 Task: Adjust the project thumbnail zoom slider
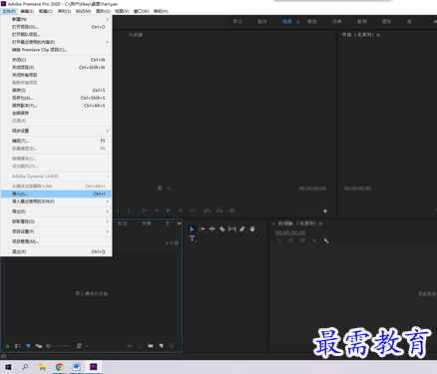pyautogui.click(x=58, y=346)
